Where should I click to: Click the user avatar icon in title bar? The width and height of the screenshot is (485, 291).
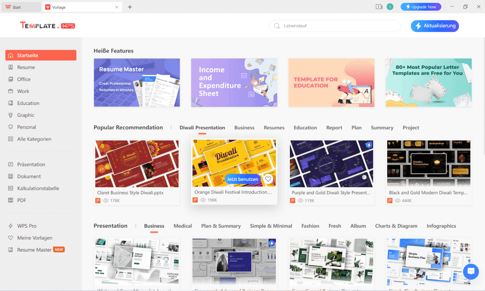[x=390, y=7]
